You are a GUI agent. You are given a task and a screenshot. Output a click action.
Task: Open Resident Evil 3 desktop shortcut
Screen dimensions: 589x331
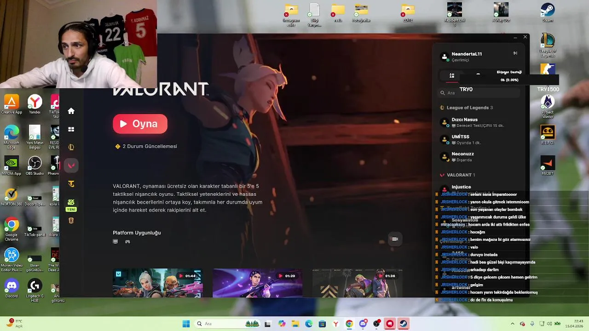click(x=454, y=15)
